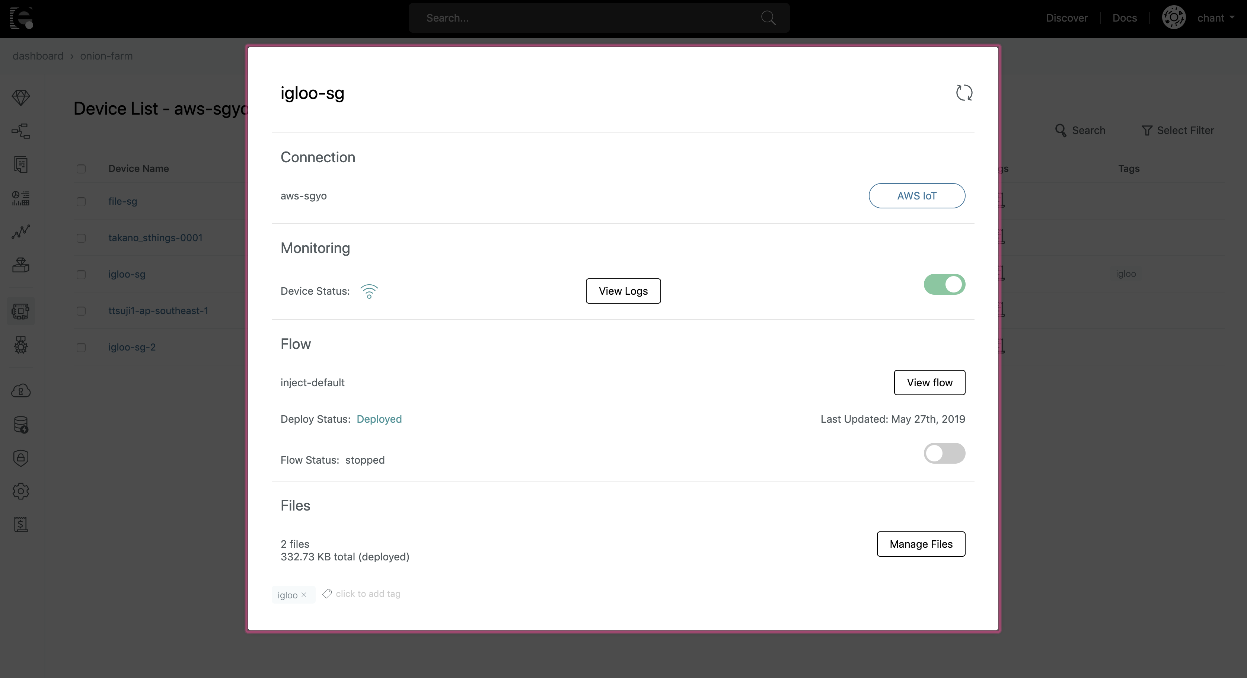1247x678 pixels.
Task: Open the document list icon in sidebar
Action: click(21, 164)
